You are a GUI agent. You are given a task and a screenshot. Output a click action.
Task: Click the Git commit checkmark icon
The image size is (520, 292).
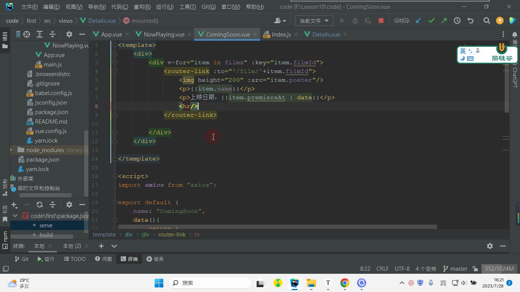[x=431, y=21]
